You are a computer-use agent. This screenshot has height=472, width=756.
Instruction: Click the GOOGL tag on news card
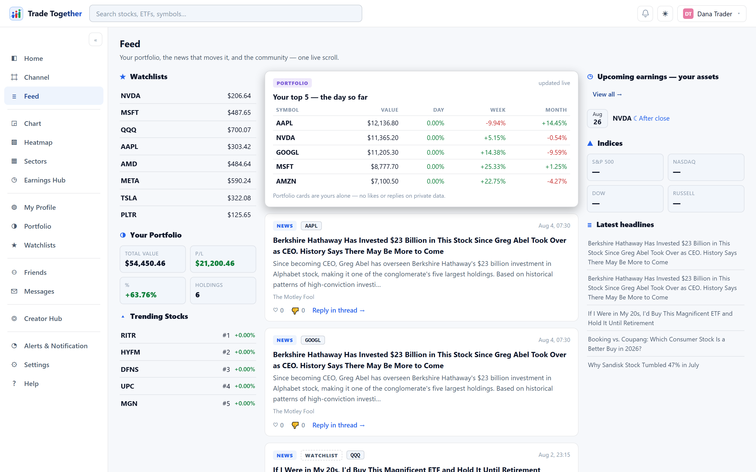click(313, 340)
